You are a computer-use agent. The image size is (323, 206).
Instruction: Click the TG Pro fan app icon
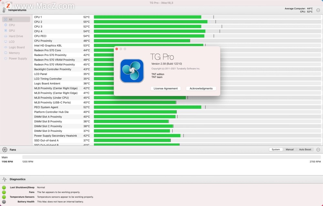[x=132, y=71]
